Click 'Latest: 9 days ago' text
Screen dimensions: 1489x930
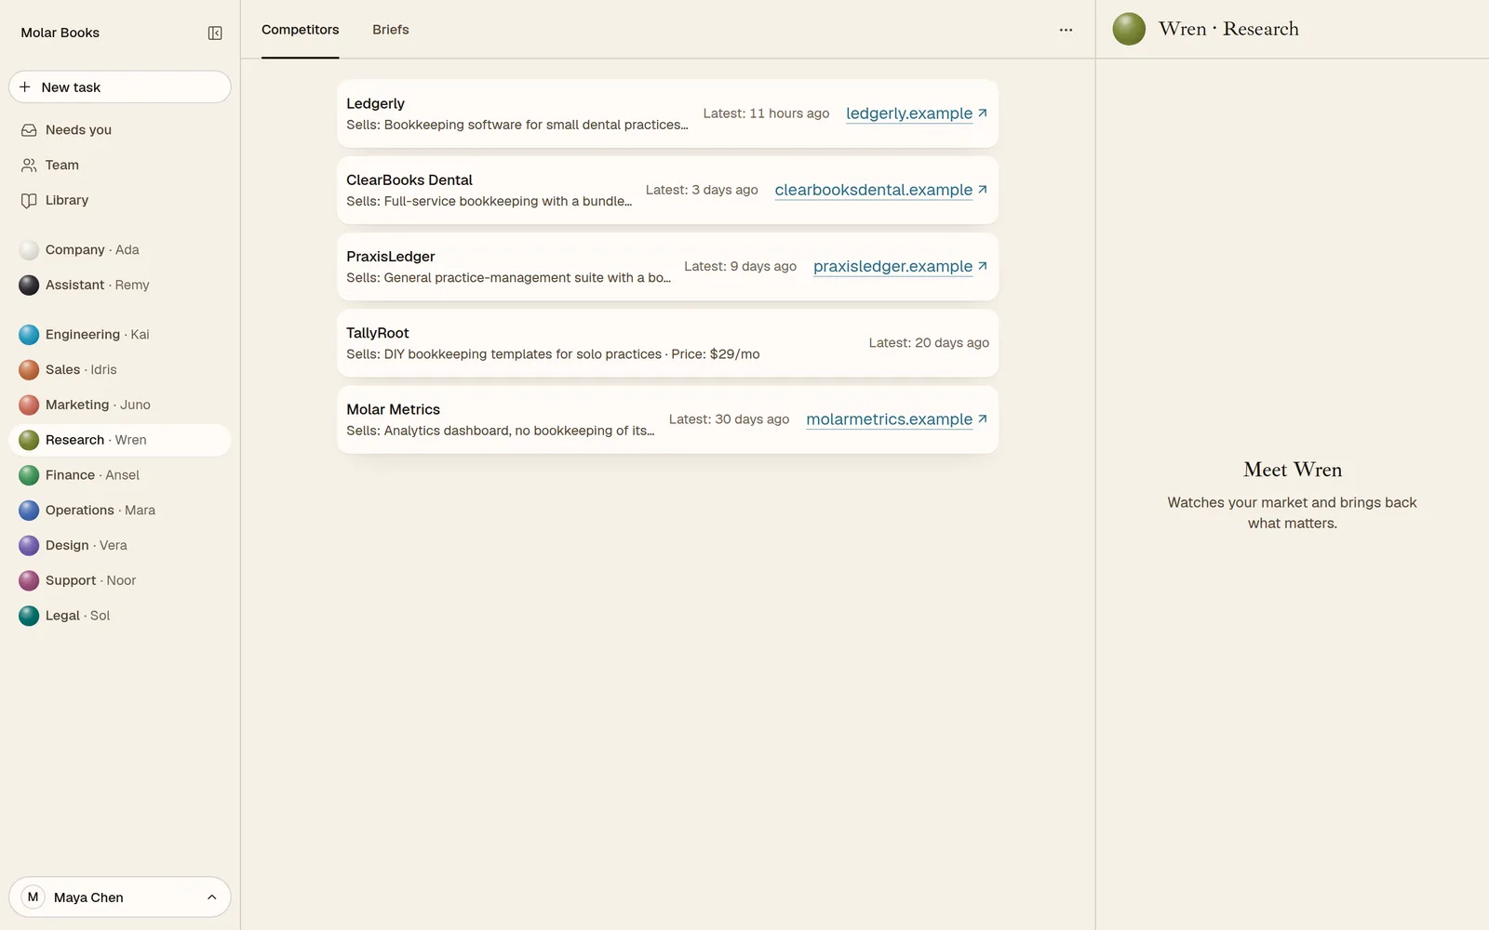741,266
